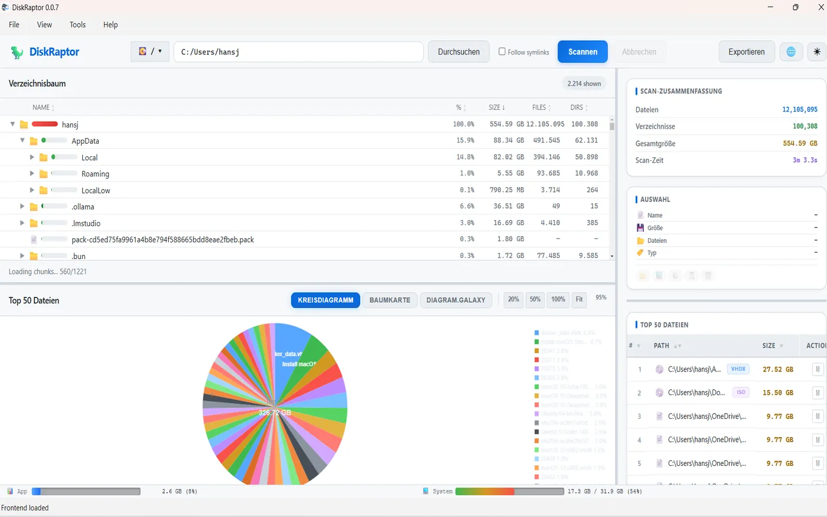Click the Fit zoom button

point(579,300)
